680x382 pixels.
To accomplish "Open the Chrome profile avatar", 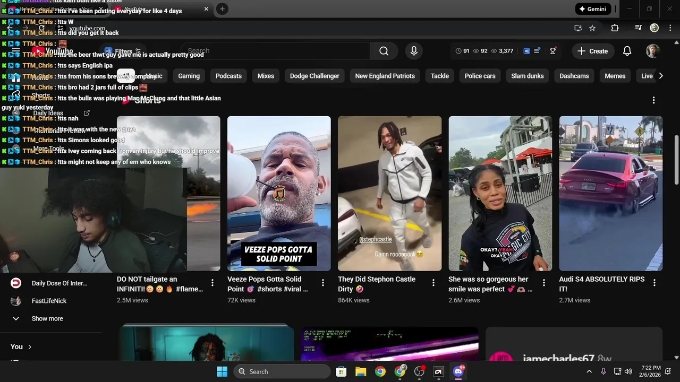I will click(654, 28).
